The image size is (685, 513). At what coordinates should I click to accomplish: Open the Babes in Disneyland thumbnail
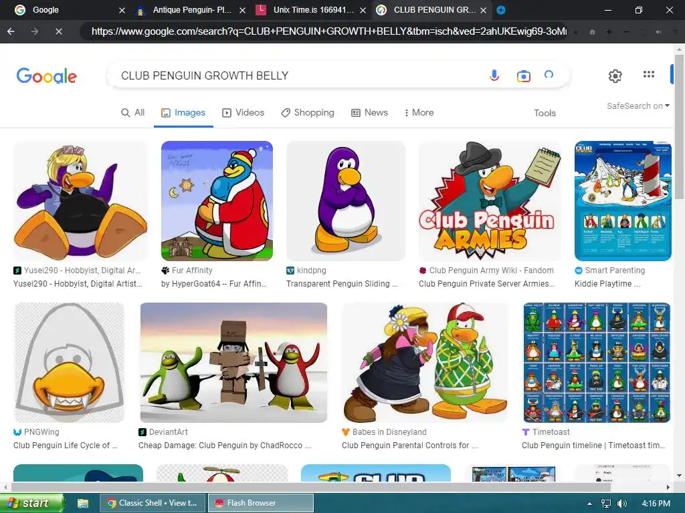click(425, 363)
